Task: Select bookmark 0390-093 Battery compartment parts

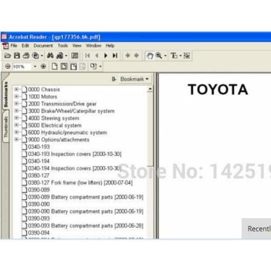Action: pyautogui.click(x=86, y=226)
